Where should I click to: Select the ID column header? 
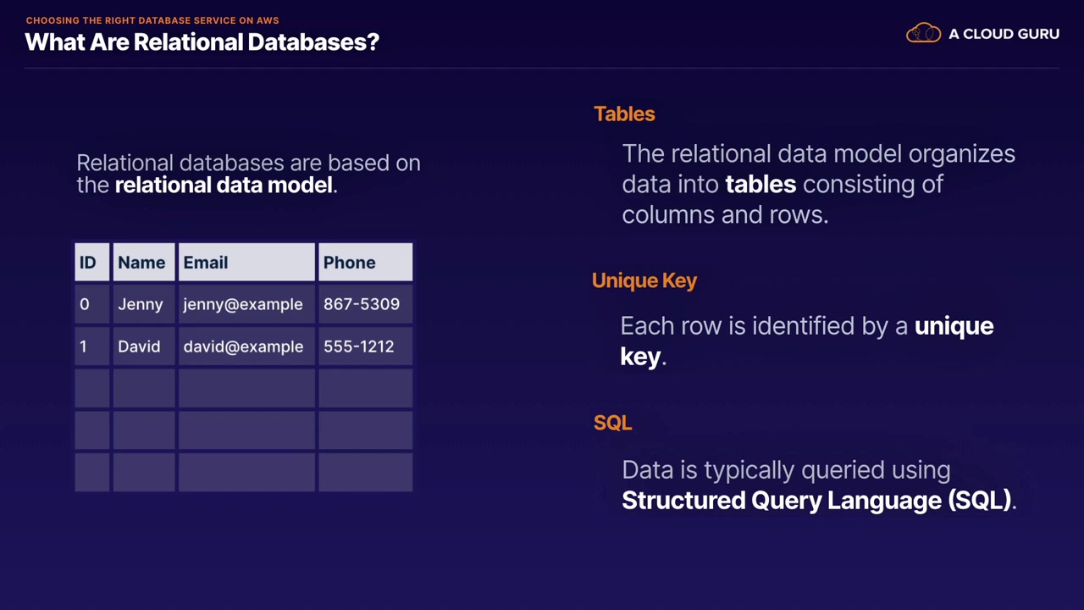coord(91,263)
